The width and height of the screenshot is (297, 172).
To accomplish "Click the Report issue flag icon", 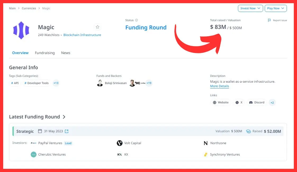I will point(269,20).
